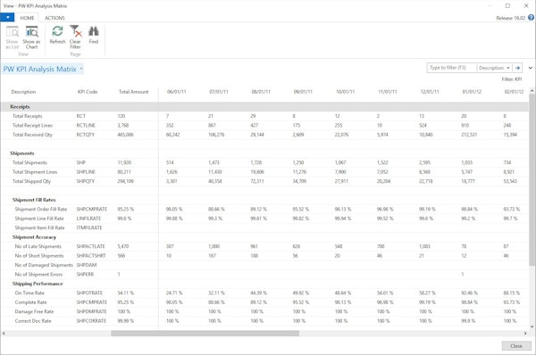Click the 80,211 shipment lines total
The image size is (536, 355).
[124, 172]
